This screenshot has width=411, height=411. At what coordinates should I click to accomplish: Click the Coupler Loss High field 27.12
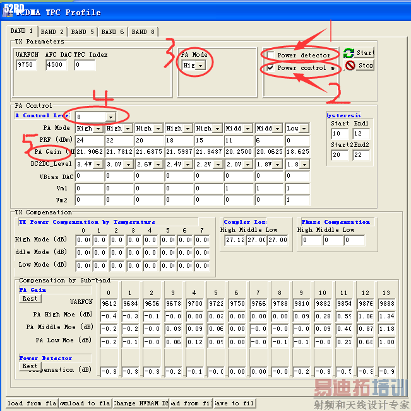pyautogui.click(x=235, y=240)
